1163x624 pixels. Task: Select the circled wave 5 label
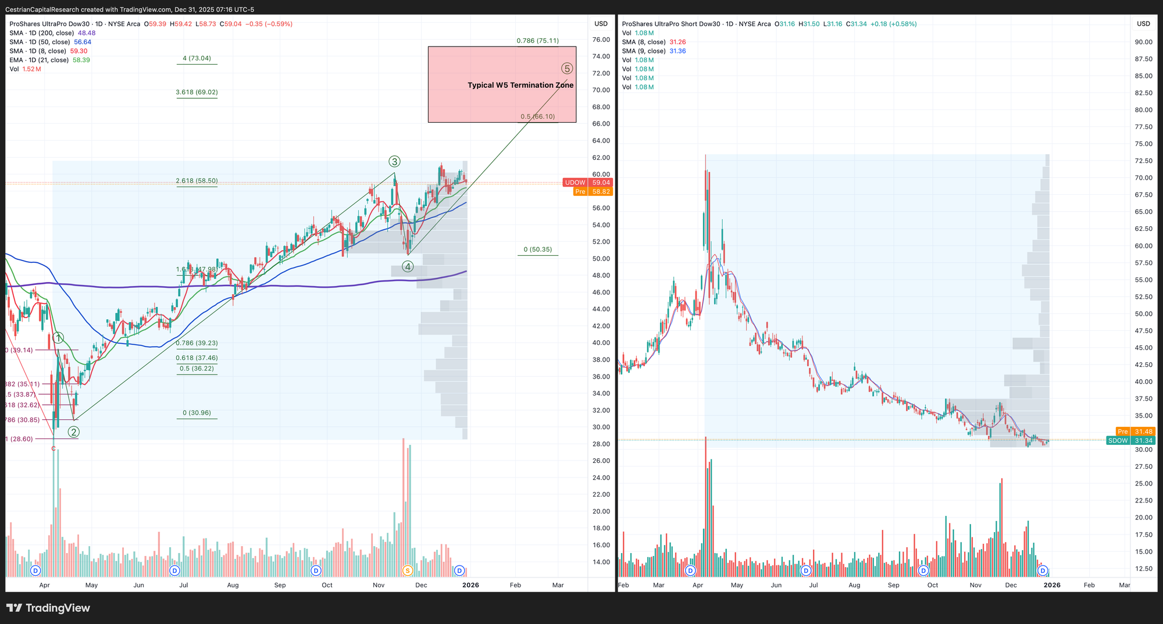[568, 69]
